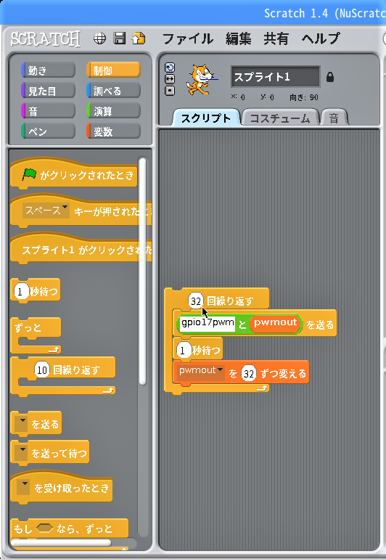The width and height of the screenshot is (386, 559).
Task: Open the dropdown on the を送る block
Action: pos(22,424)
